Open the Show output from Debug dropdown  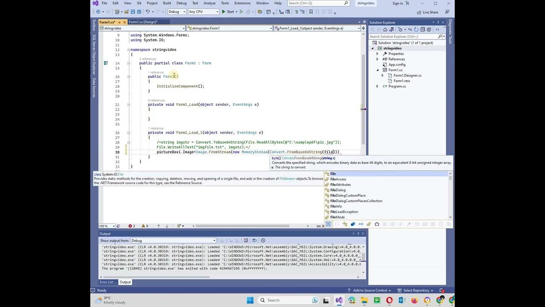[173, 240]
